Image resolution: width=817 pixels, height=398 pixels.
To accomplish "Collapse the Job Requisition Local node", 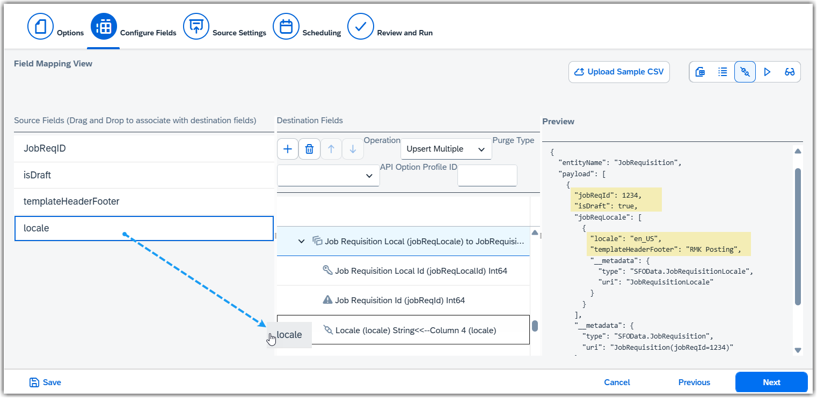I will [x=302, y=242].
